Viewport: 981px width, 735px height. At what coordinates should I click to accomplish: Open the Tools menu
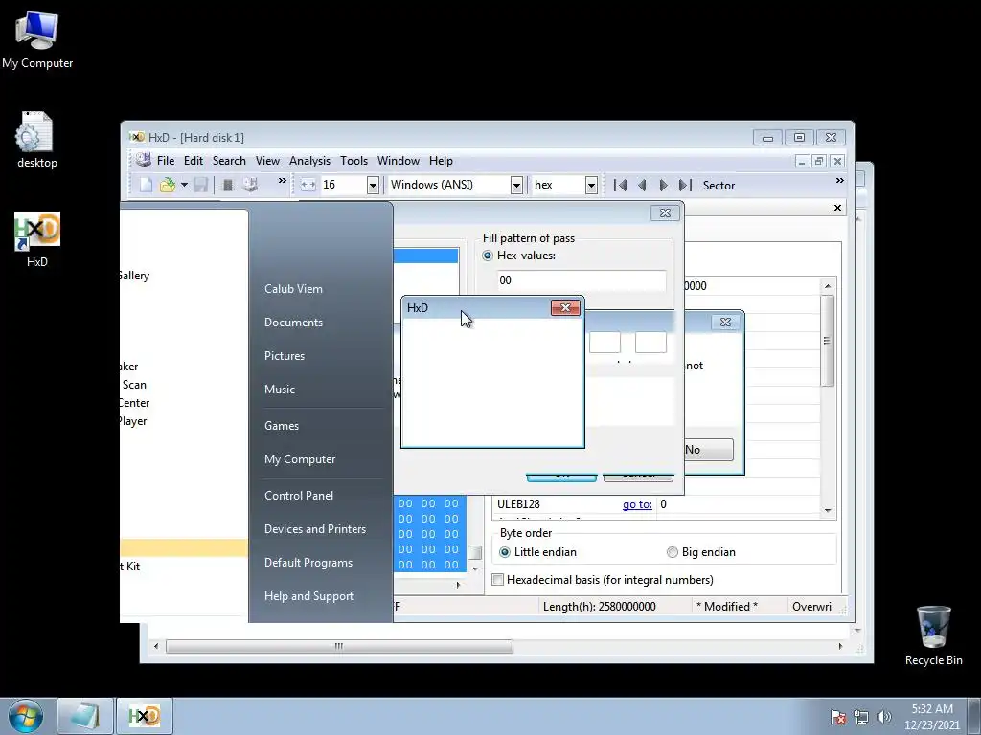354,161
